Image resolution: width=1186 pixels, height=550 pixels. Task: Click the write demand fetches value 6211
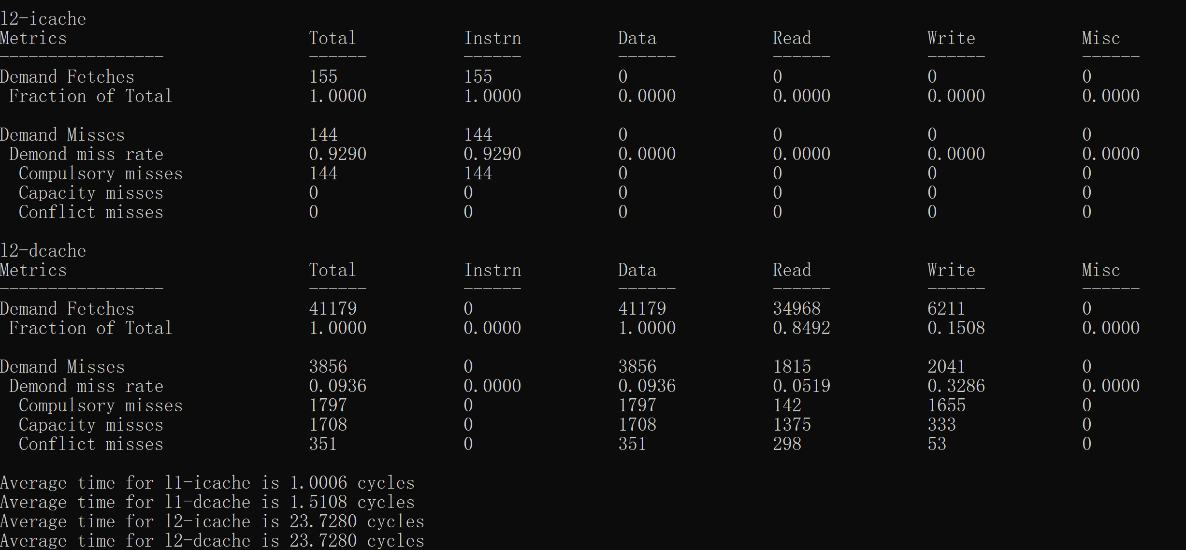(946, 308)
